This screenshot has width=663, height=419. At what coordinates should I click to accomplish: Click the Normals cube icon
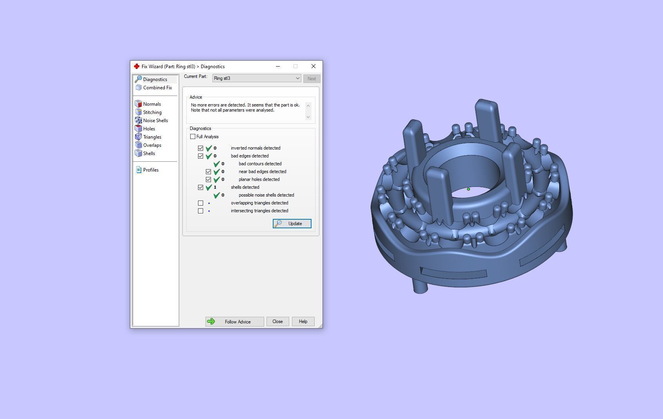pyautogui.click(x=138, y=104)
